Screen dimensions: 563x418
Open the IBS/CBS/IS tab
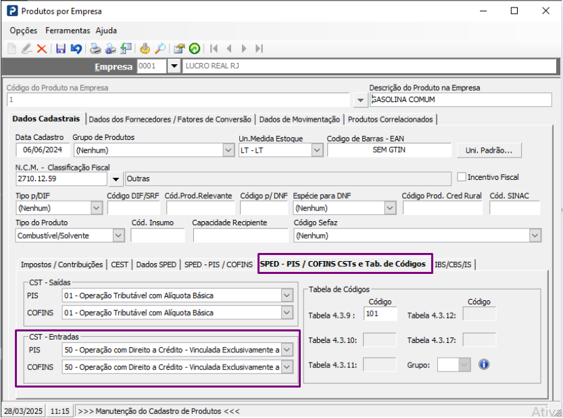coord(453,264)
